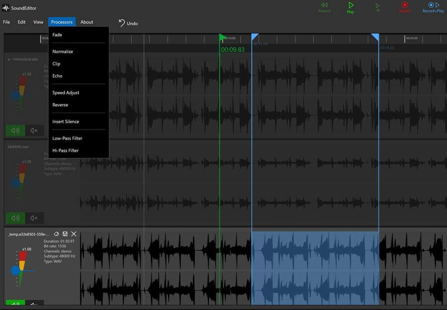
Task: Save the _temp track with floppy icon
Action: click(65, 234)
